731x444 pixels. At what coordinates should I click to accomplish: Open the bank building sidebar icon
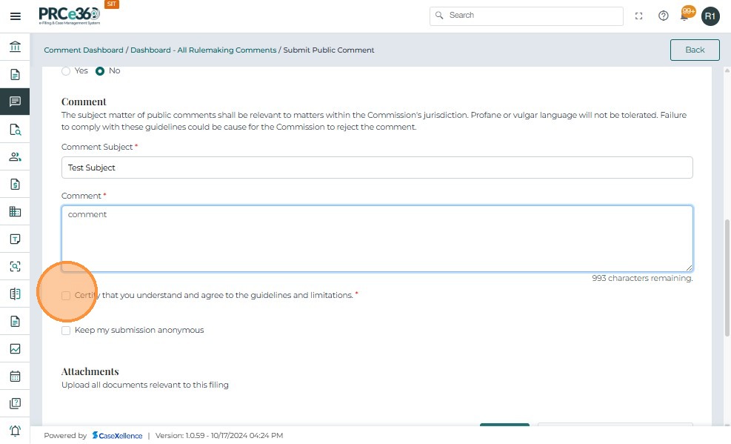pos(15,47)
